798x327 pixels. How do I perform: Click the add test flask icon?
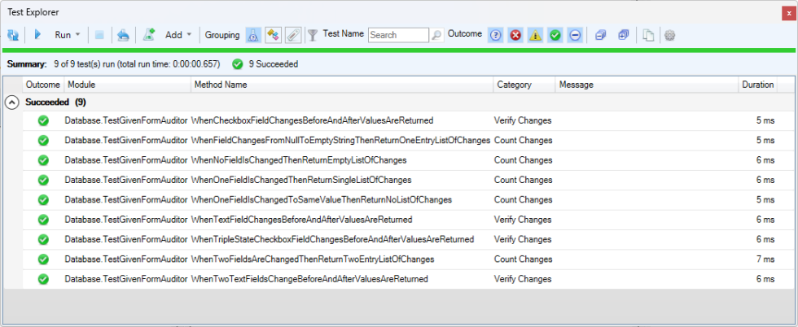[149, 35]
